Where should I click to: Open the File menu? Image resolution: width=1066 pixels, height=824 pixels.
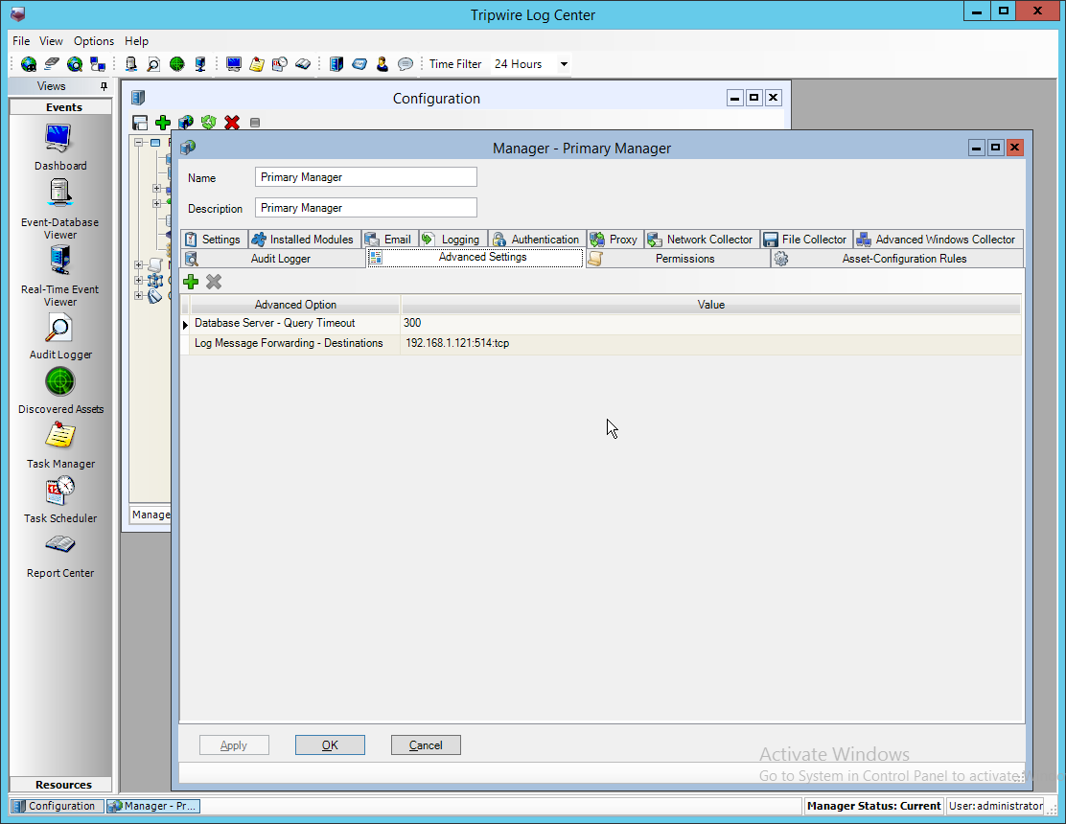tap(21, 41)
